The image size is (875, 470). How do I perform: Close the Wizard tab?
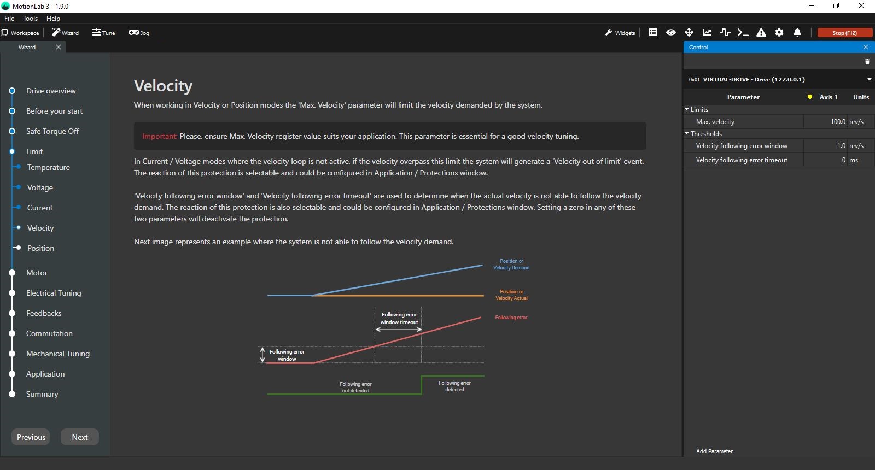59,47
